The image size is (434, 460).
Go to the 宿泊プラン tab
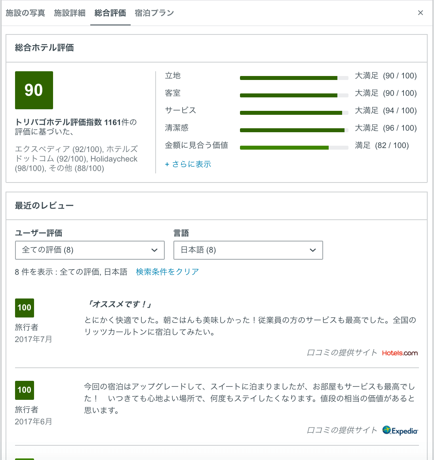154,13
